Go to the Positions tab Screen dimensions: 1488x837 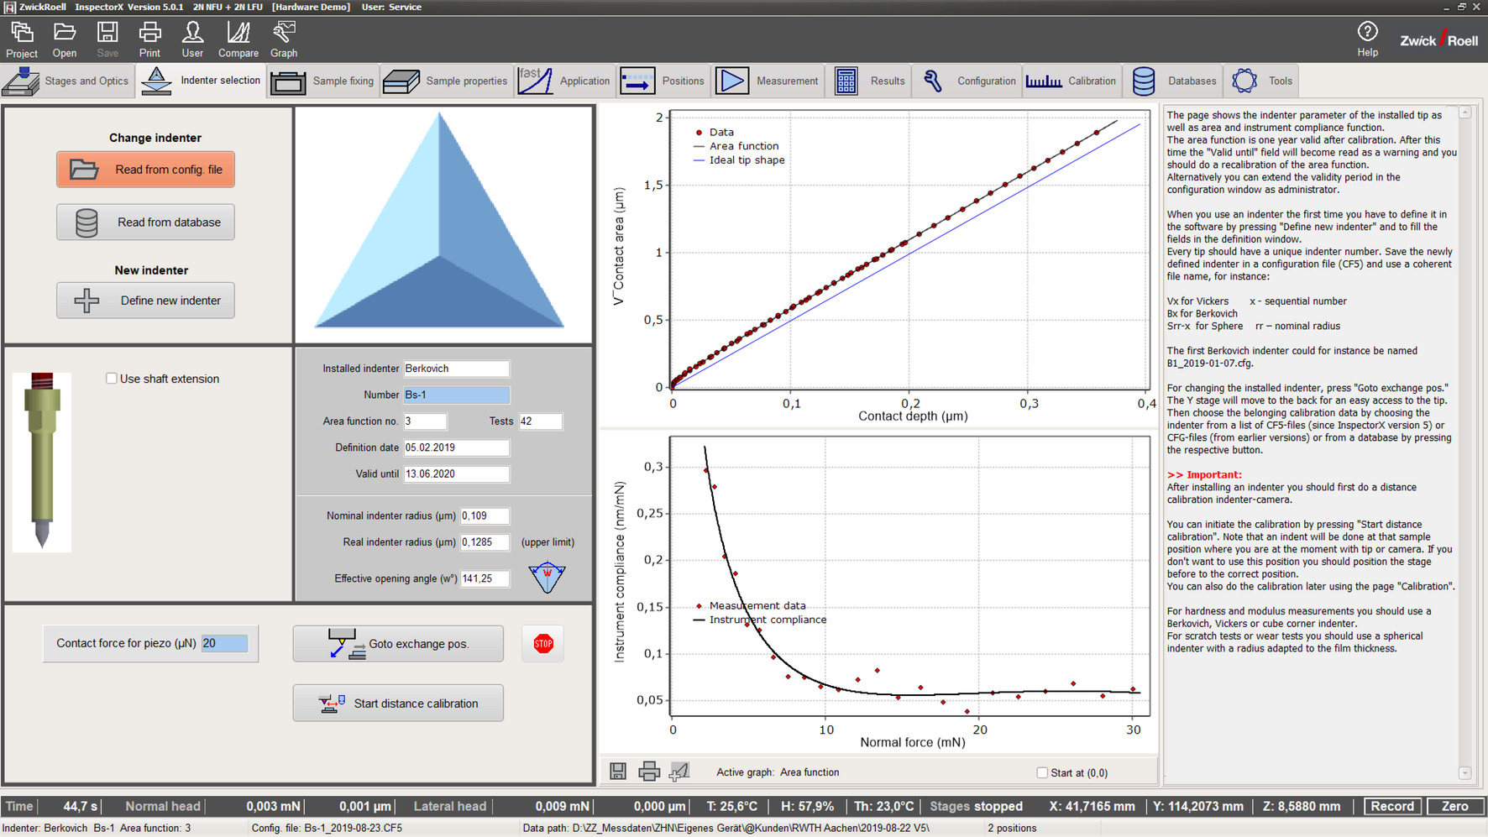click(663, 81)
